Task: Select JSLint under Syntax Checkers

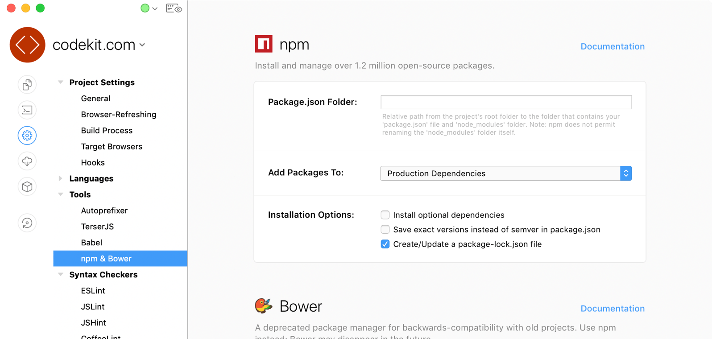Action: click(x=93, y=307)
